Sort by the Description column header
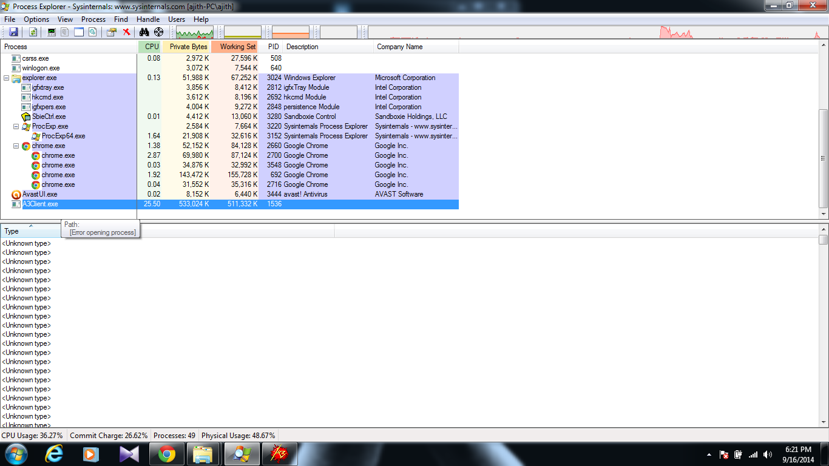Viewport: 829px width, 466px height. 328,47
